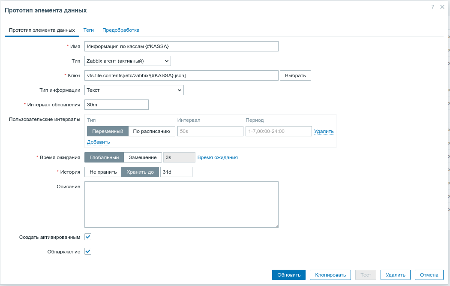
Task: Select the Прототип элемента данных tab
Action: point(42,30)
